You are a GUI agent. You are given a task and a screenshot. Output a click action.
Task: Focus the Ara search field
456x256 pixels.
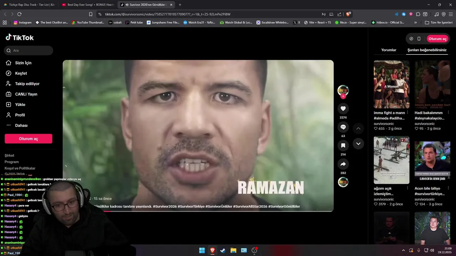click(x=28, y=50)
